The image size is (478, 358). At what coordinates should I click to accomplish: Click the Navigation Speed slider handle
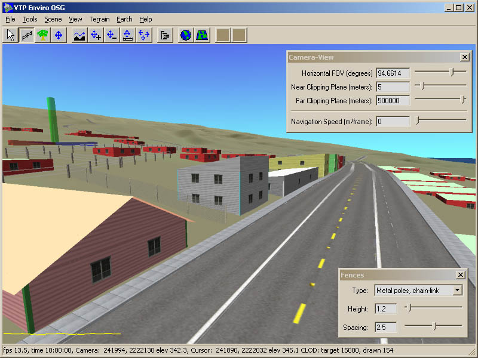(418, 121)
